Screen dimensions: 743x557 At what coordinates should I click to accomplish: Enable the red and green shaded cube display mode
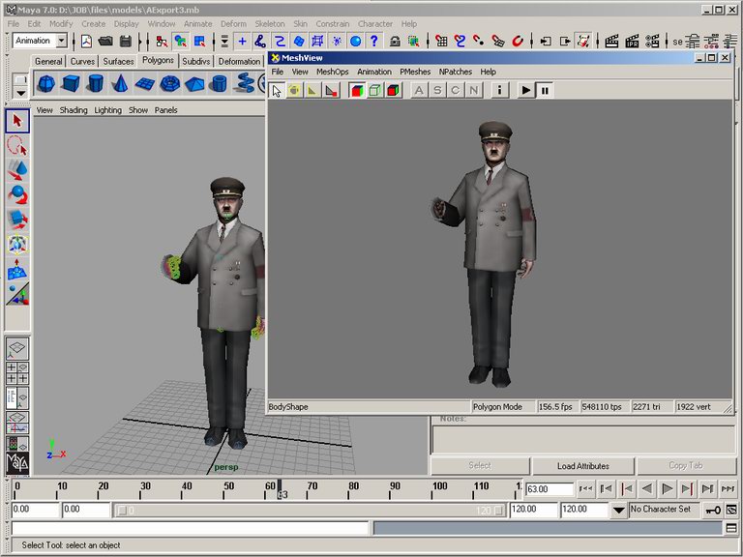coord(357,90)
